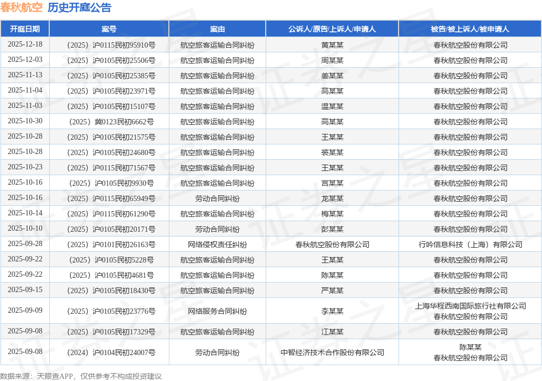The image size is (542, 381).
Task: Click the date 2025-12-03
Action: point(25,59)
